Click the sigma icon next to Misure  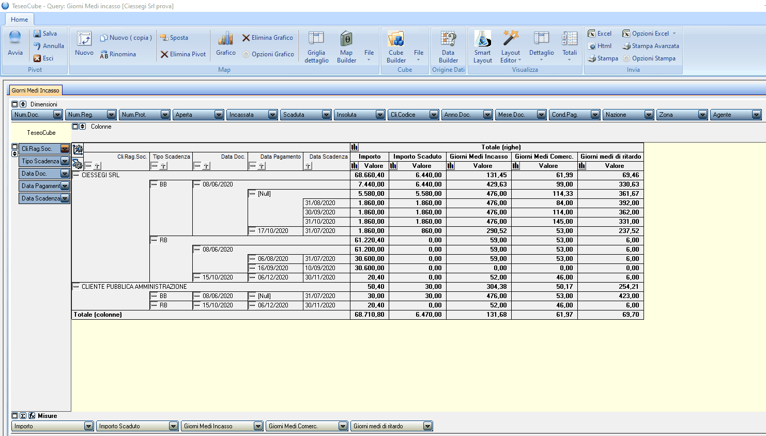pos(23,416)
